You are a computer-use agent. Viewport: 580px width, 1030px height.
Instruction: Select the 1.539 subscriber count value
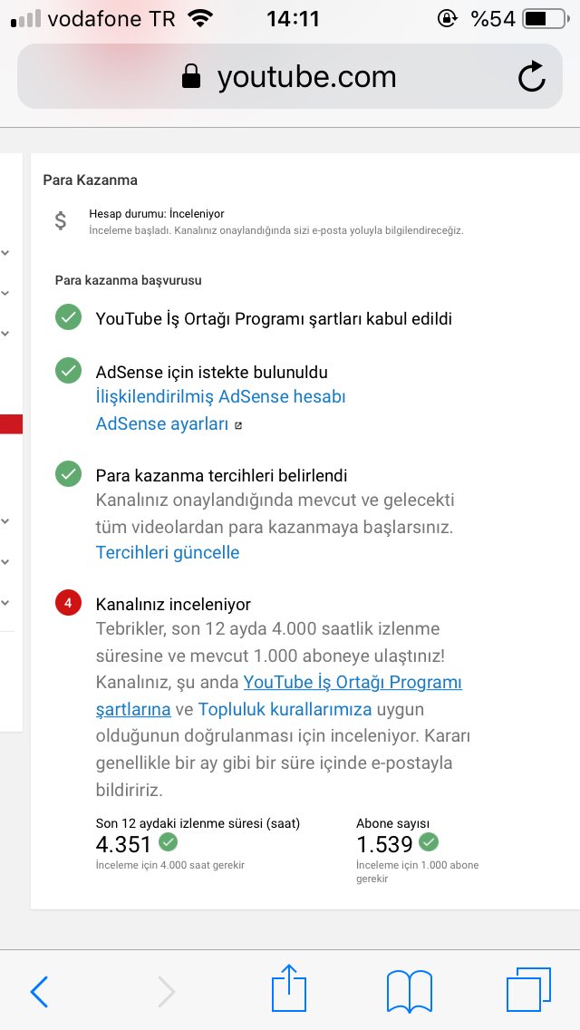click(x=384, y=844)
